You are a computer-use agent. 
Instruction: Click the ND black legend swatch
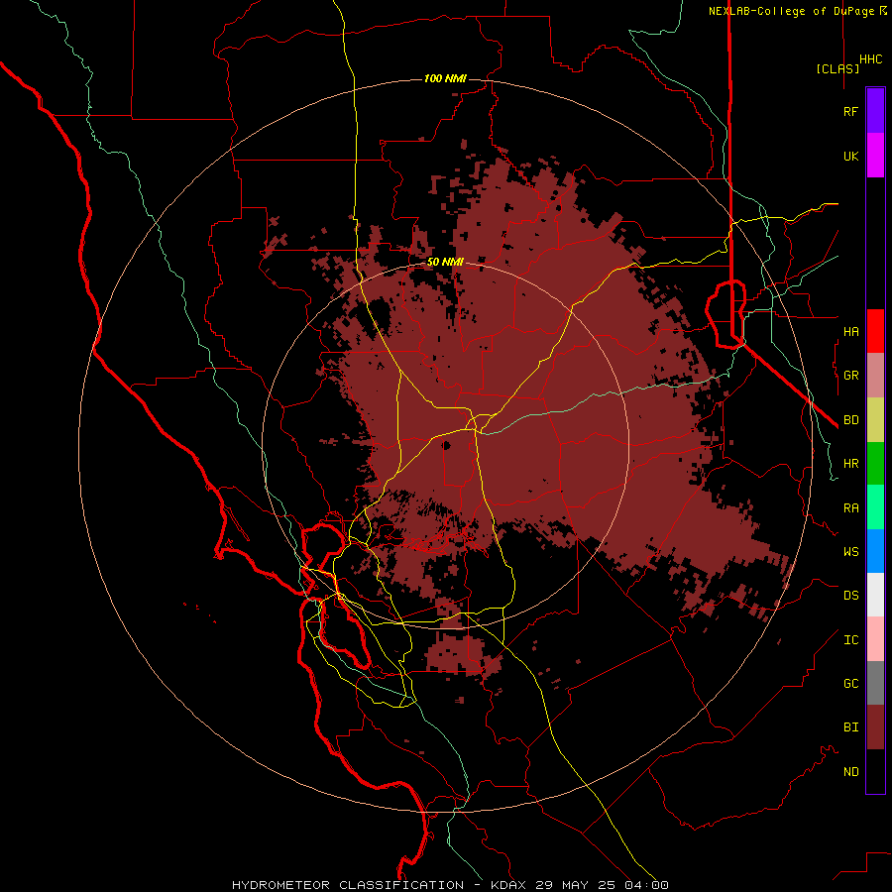(875, 771)
